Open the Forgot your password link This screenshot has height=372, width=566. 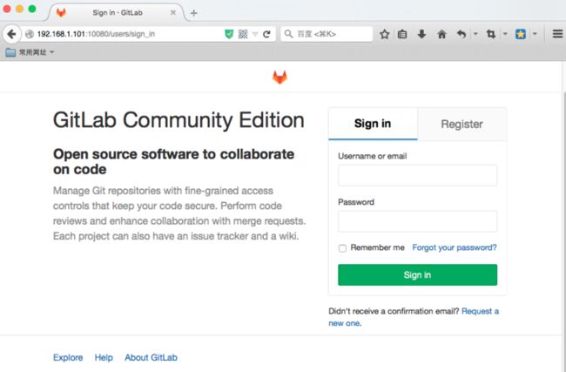pos(455,247)
